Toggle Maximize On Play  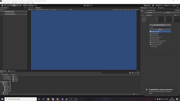[118, 10]
